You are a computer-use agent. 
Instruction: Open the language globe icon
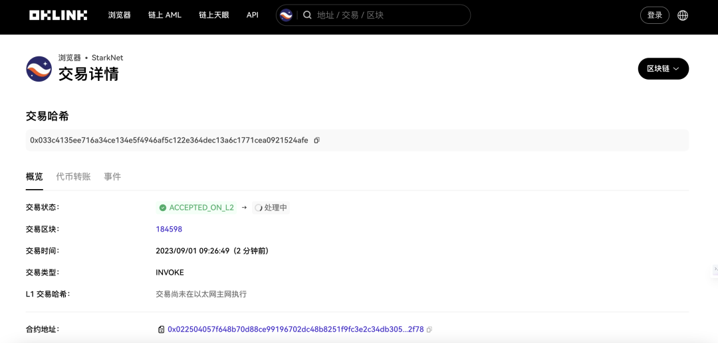coord(683,15)
